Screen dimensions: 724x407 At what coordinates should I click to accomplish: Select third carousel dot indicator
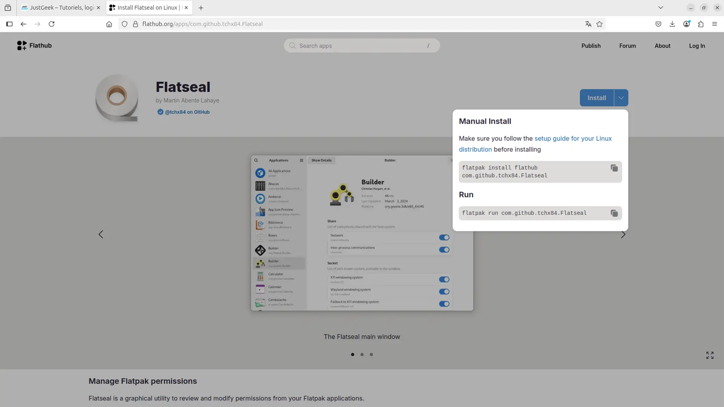(371, 355)
